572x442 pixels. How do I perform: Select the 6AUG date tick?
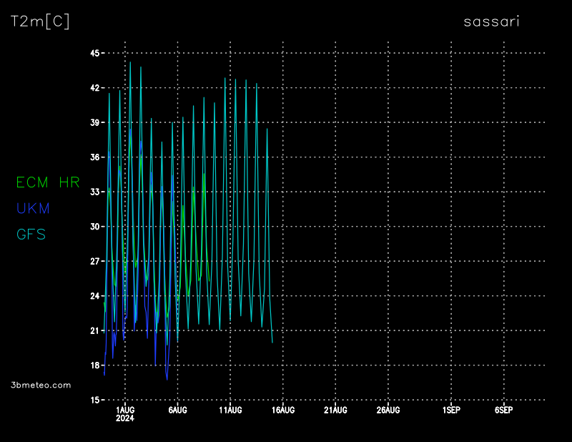177,410
